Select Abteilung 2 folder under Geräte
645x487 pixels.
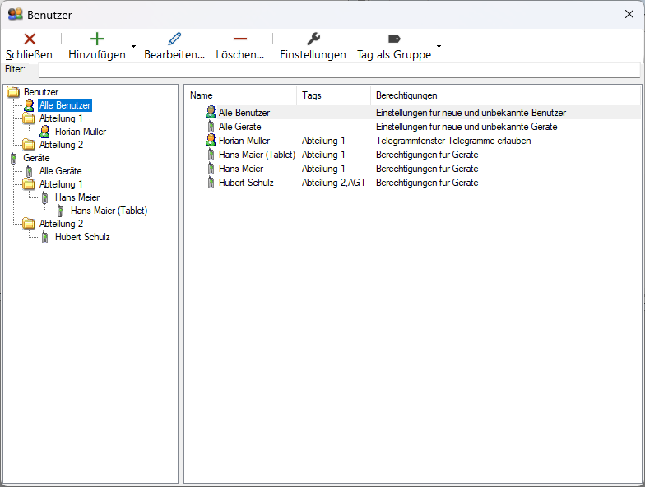click(61, 224)
